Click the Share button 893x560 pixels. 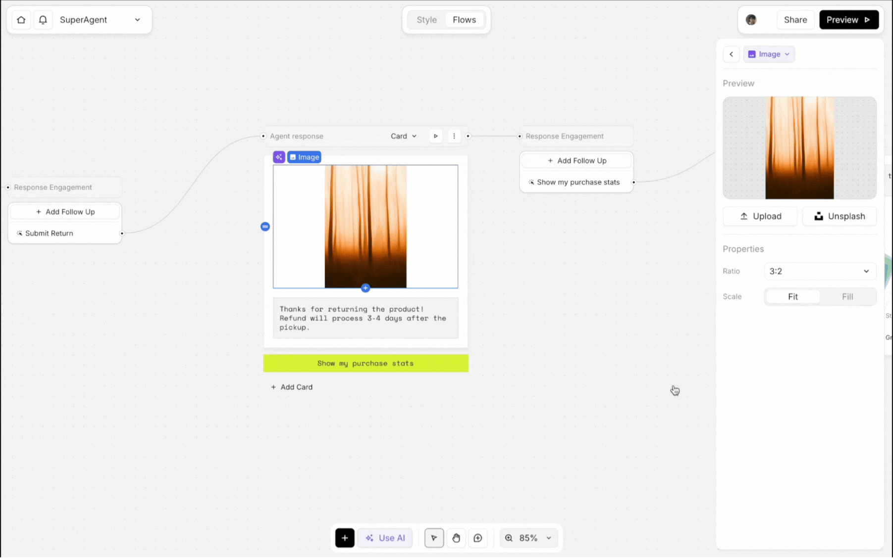(x=795, y=20)
